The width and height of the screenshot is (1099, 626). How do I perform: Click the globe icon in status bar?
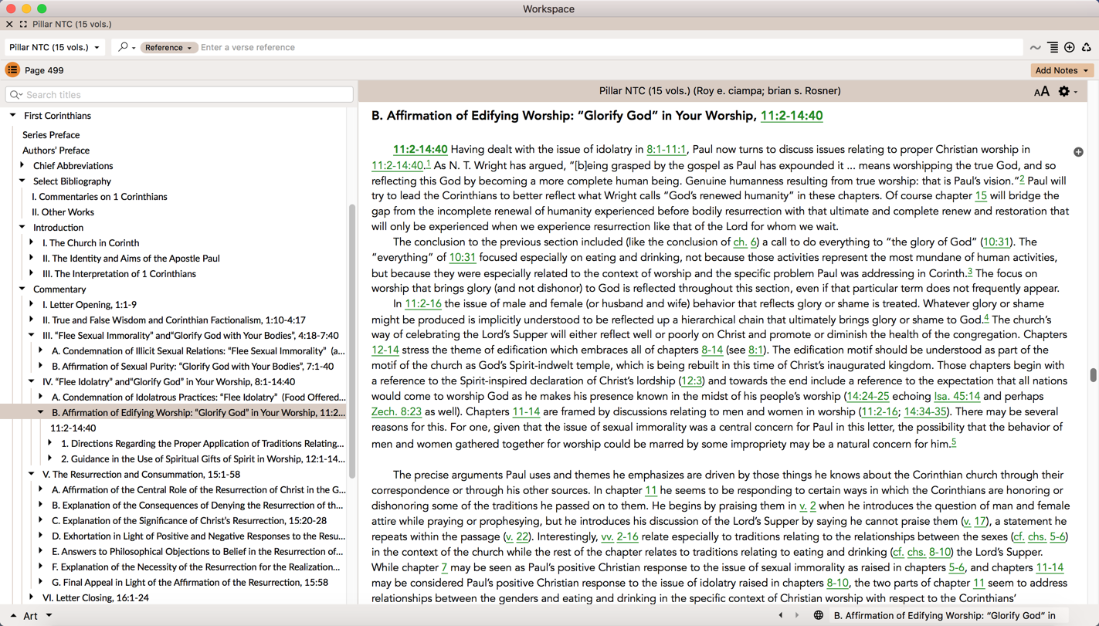[x=819, y=615]
